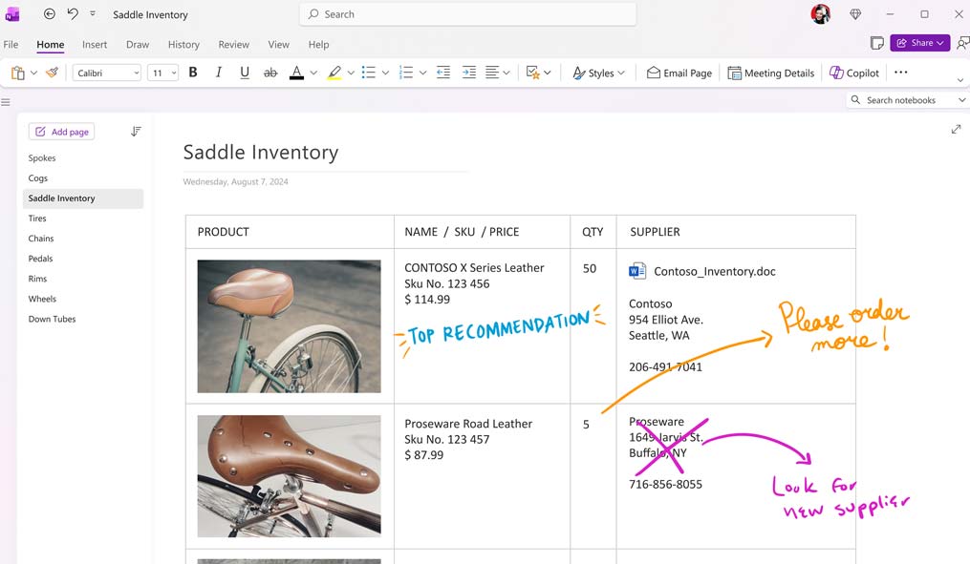This screenshot has width=970, height=564.
Task: Switch to the Home tab
Action: coord(50,45)
